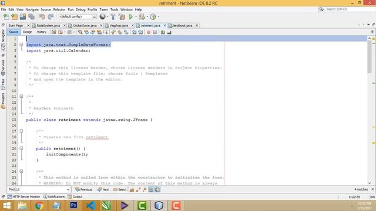Click the Undo icon in main toolbar
The width and height of the screenshot is (376, 211).
click(42, 17)
